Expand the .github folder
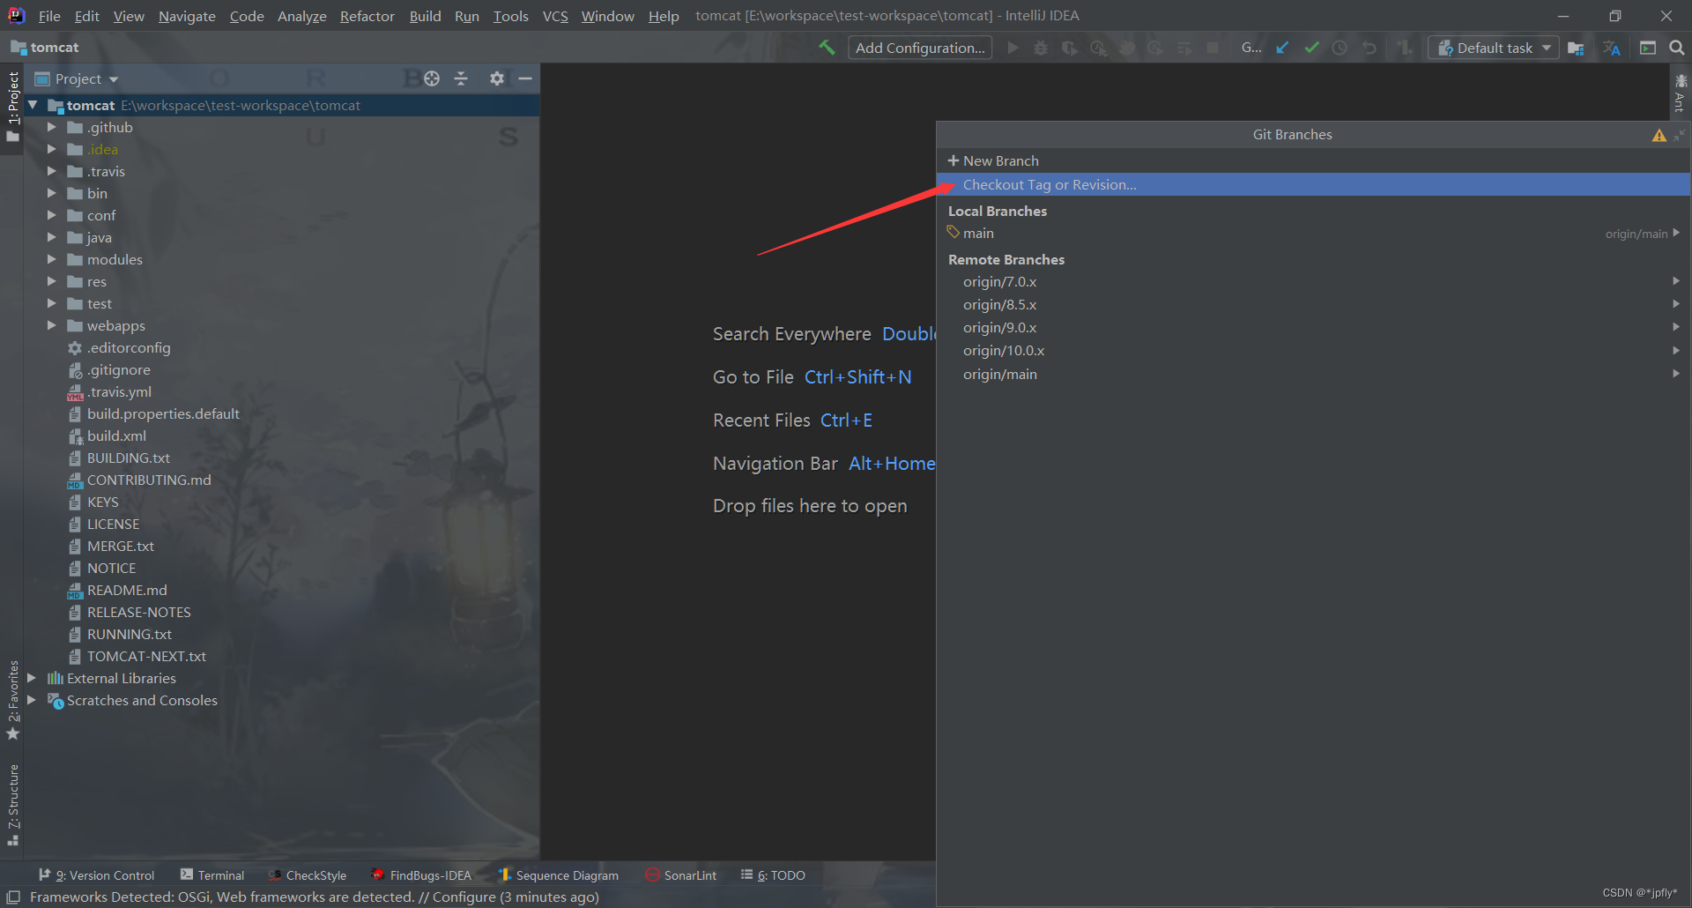Screen dimensions: 1692x908 click(51, 127)
